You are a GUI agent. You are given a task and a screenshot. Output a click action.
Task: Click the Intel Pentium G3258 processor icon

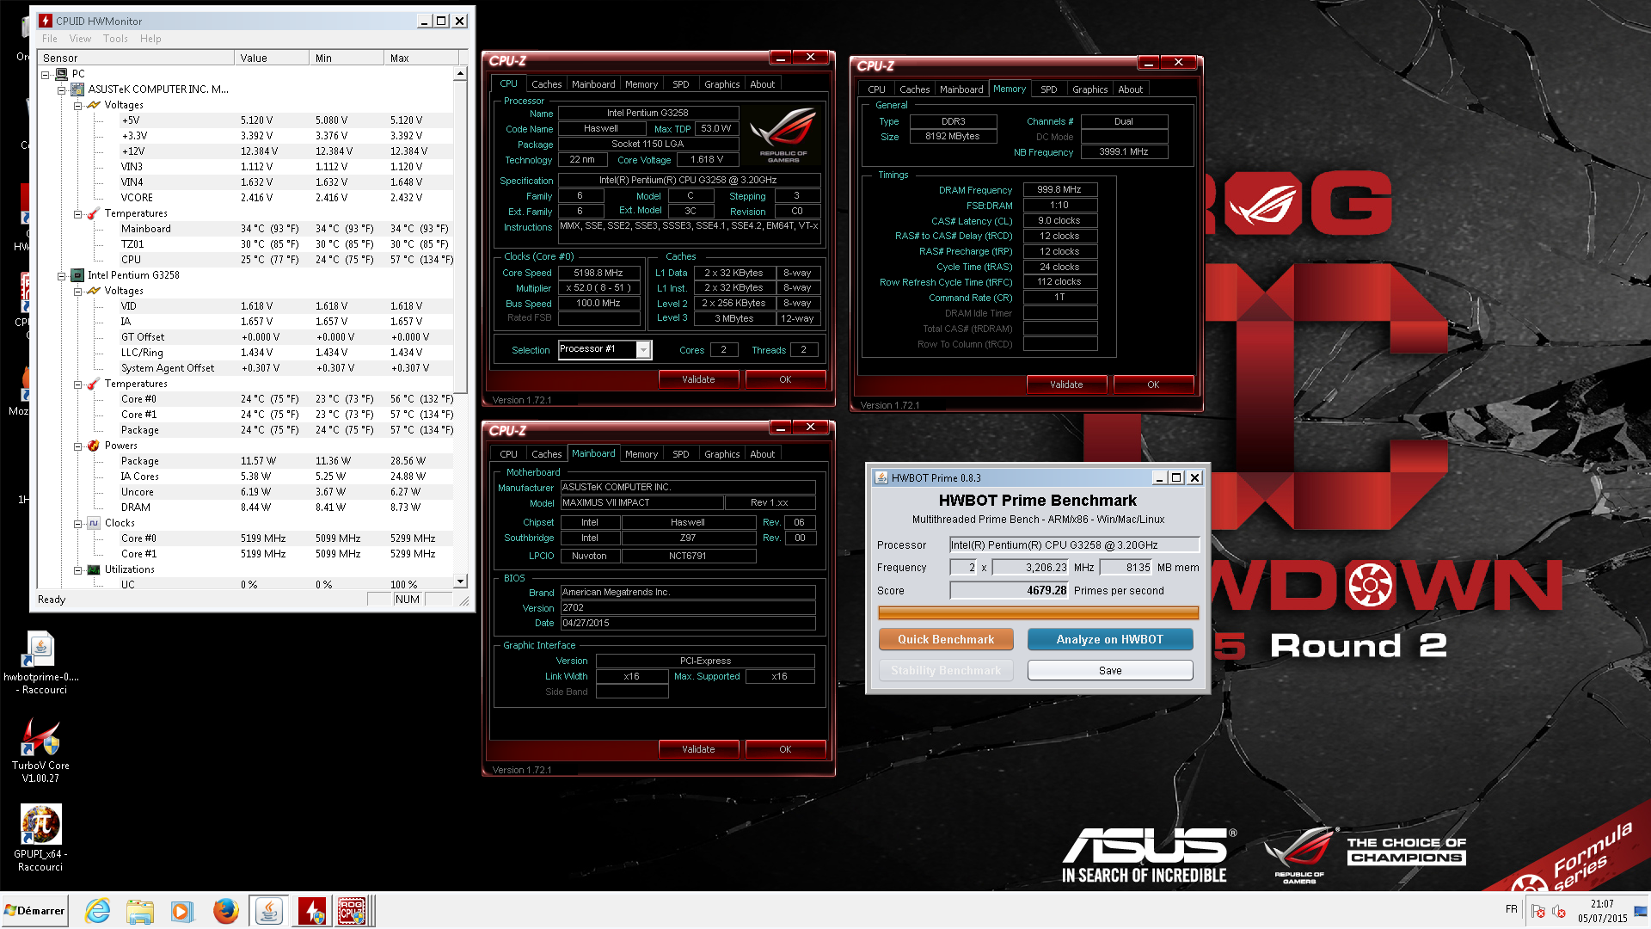[x=77, y=275]
